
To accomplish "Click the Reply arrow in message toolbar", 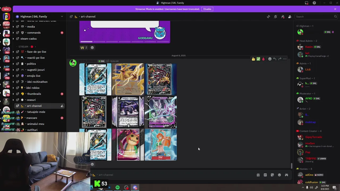I will tap(275, 59).
